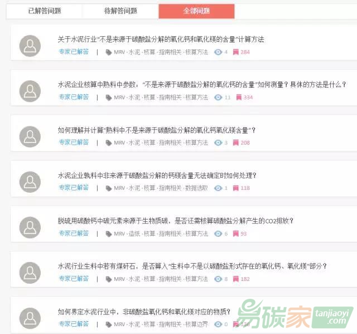Screen dimensions: 357x334
Task: Open question 水泥企业核算中熟料中参数 如何测量
Action: [x=202, y=85]
